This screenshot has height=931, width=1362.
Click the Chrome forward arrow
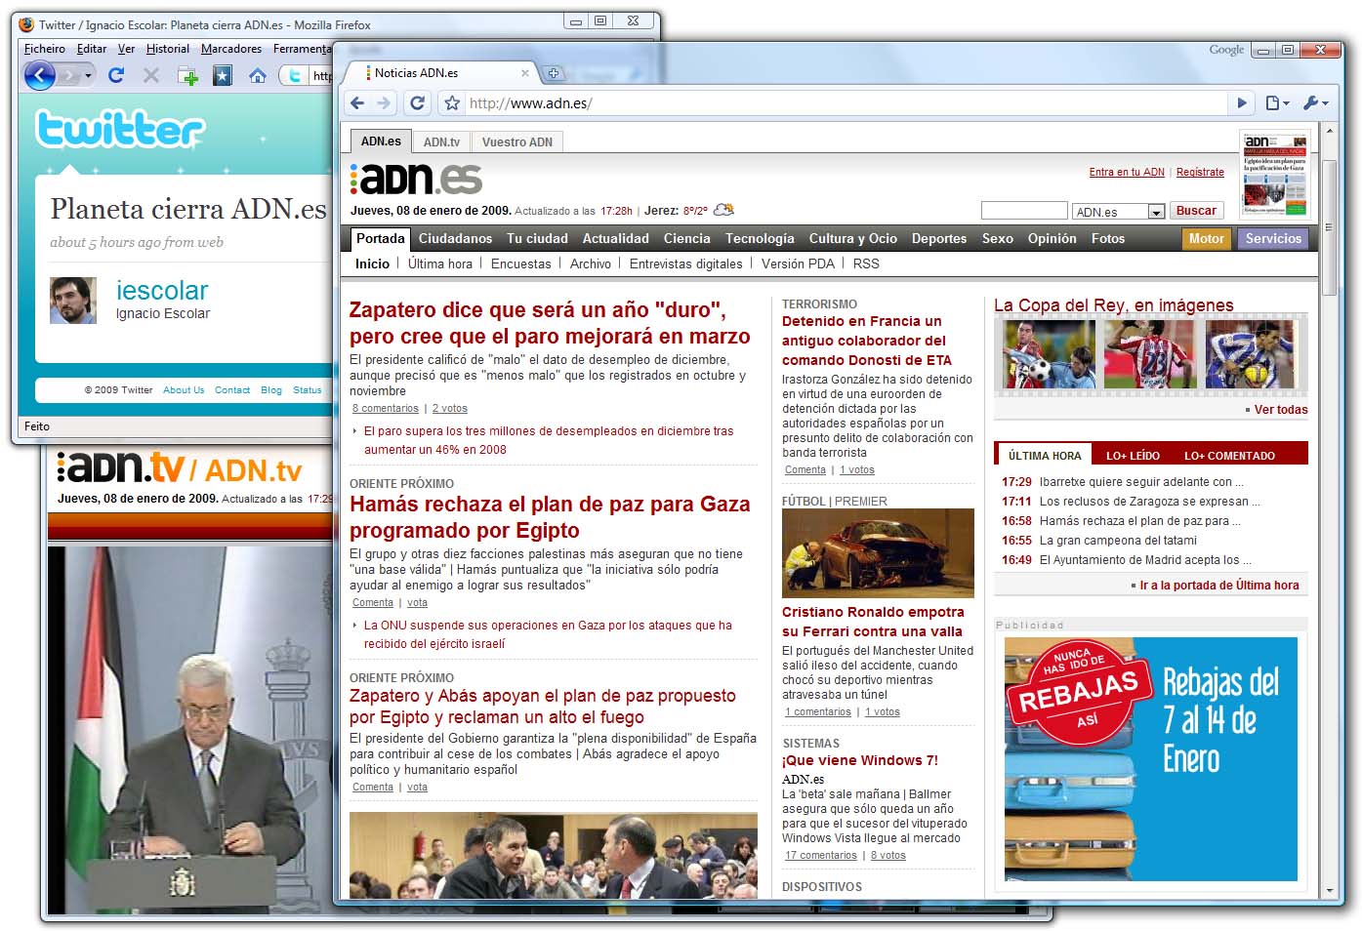point(384,102)
